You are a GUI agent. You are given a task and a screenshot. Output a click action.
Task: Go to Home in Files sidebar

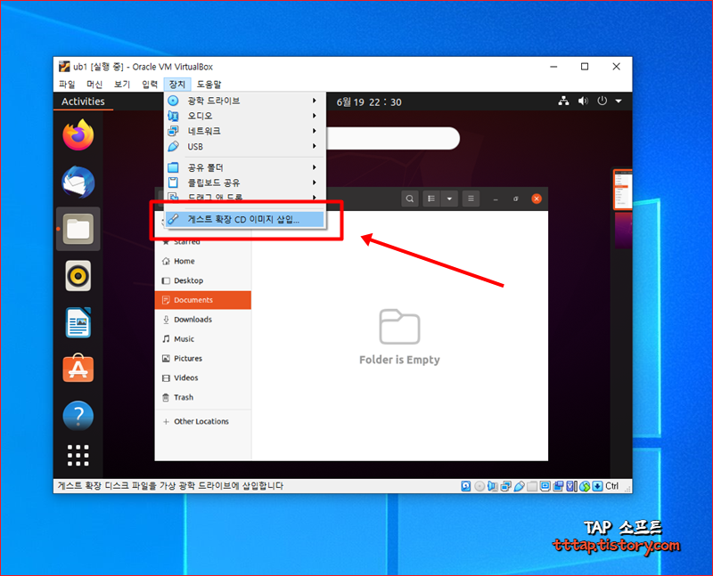click(203, 261)
